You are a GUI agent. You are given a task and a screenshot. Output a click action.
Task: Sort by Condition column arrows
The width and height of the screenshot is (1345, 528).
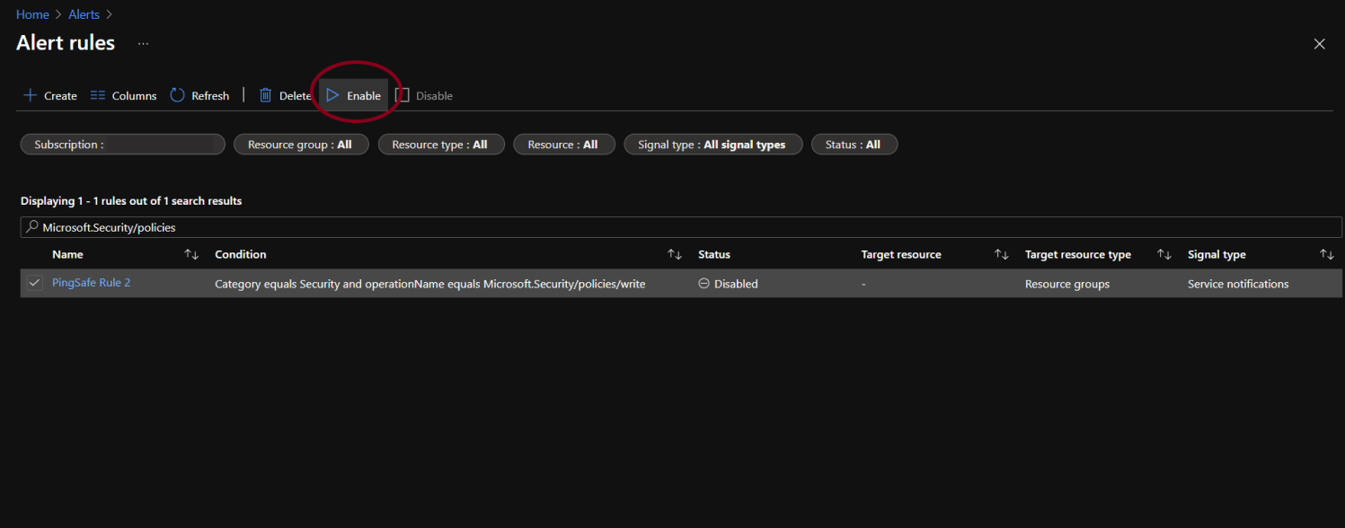click(675, 255)
